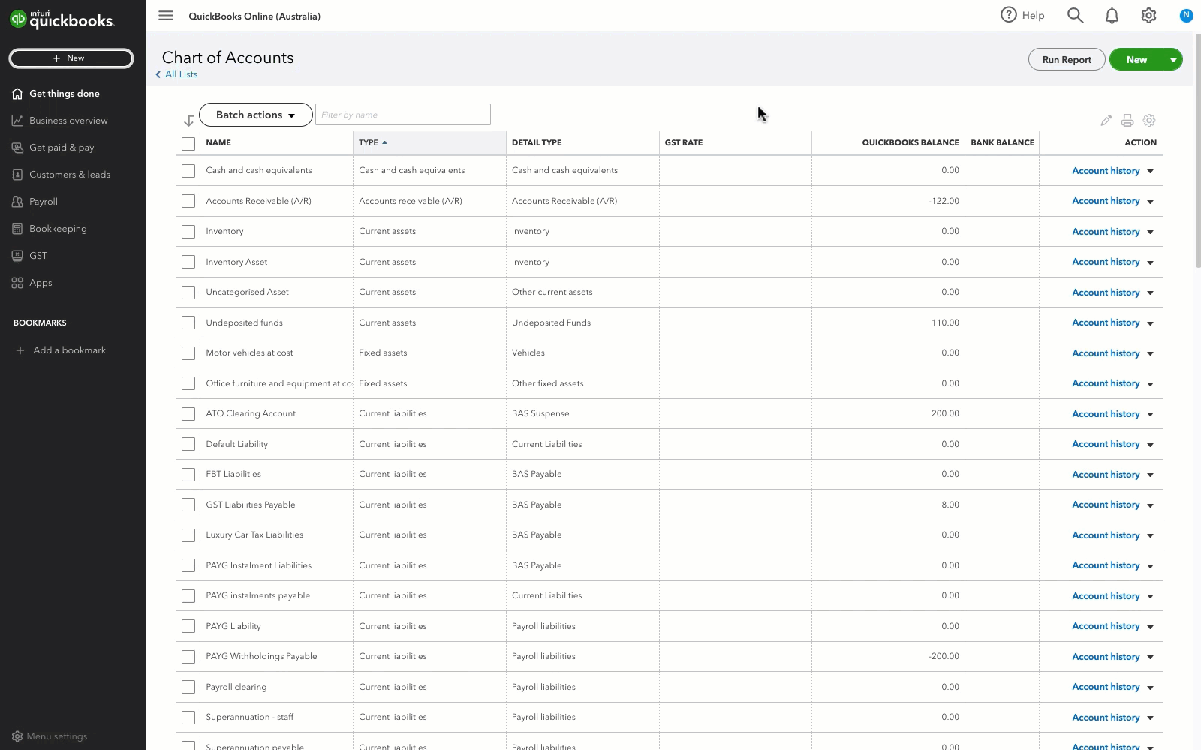Viewport: 1201px width, 750px height.
Task: Click the Help question mark icon
Action: [1008, 15]
